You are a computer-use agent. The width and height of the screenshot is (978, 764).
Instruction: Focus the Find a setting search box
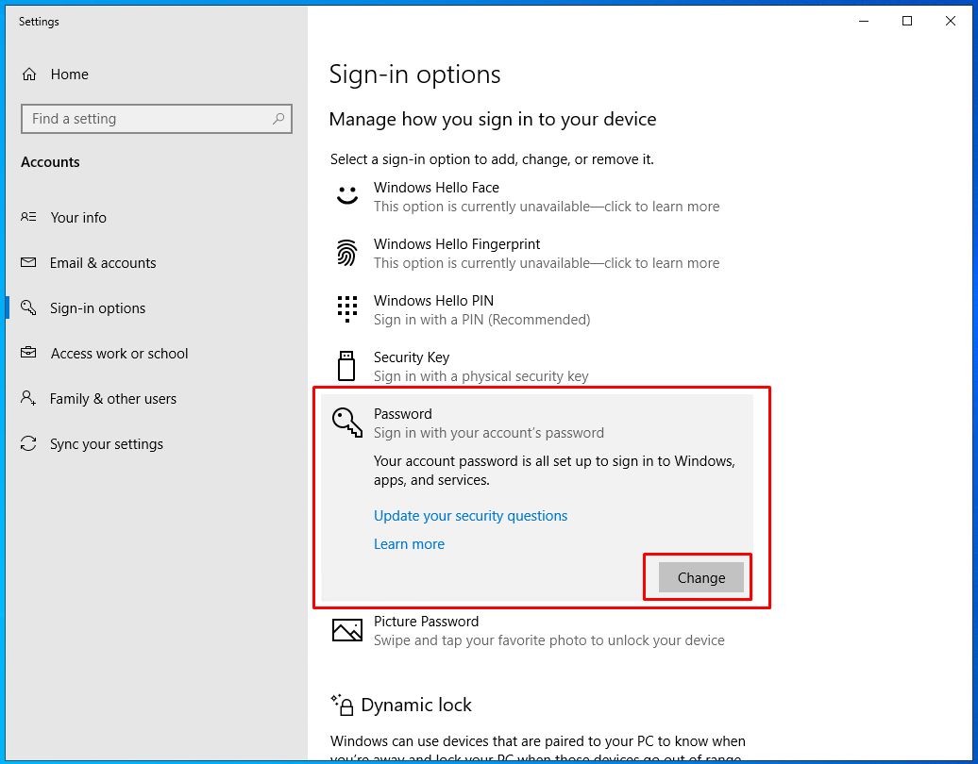(157, 119)
